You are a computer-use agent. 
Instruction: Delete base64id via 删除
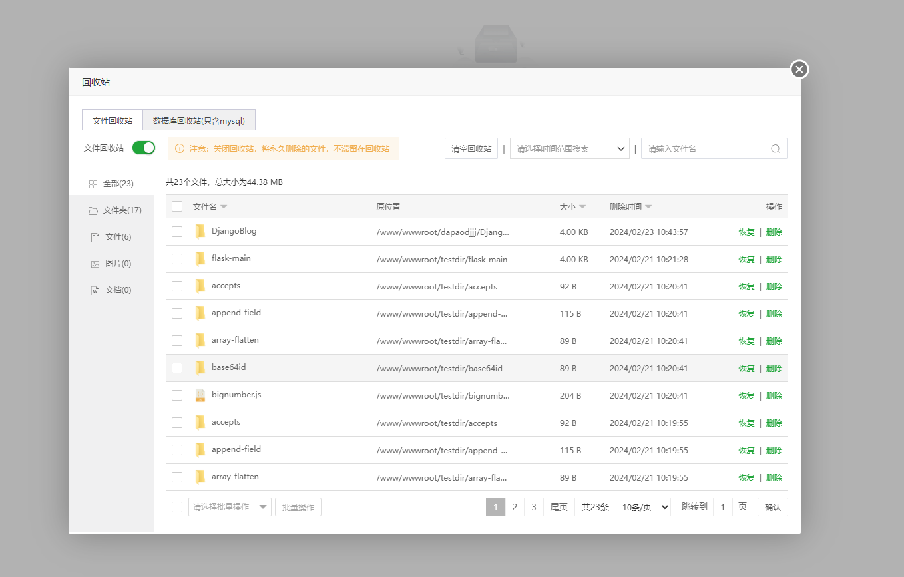pos(774,369)
